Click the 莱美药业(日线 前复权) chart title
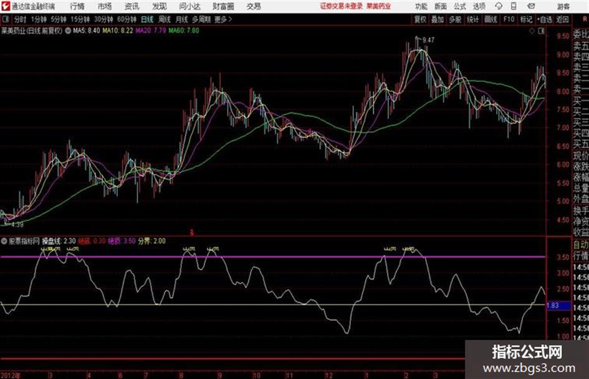The image size is (589, 379). click(32, 30)
